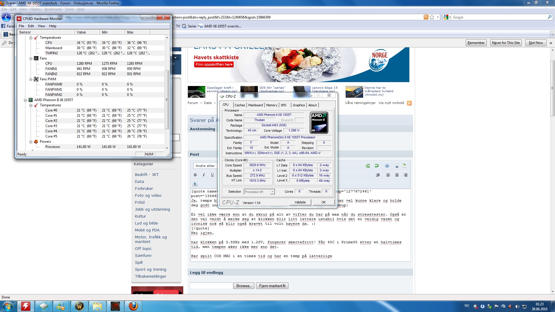The height and width of the screenshot is (312, 555).
Task: Open the editor help question-mark icon
Action: click(x=387, y=166)
